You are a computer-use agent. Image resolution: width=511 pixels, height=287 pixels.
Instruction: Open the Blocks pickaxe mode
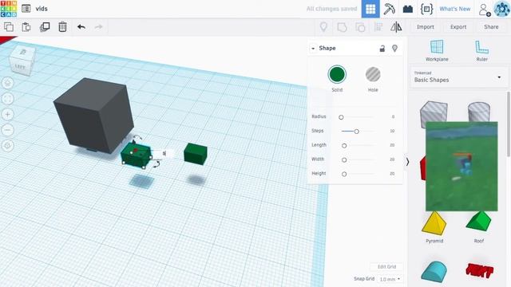[x=389, y=9]
